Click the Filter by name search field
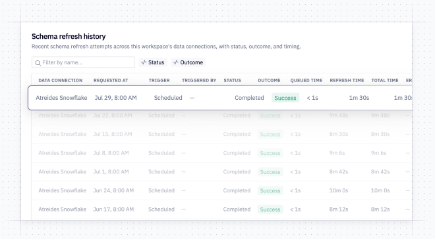435x239 pixels. click(x=83, y=62)
